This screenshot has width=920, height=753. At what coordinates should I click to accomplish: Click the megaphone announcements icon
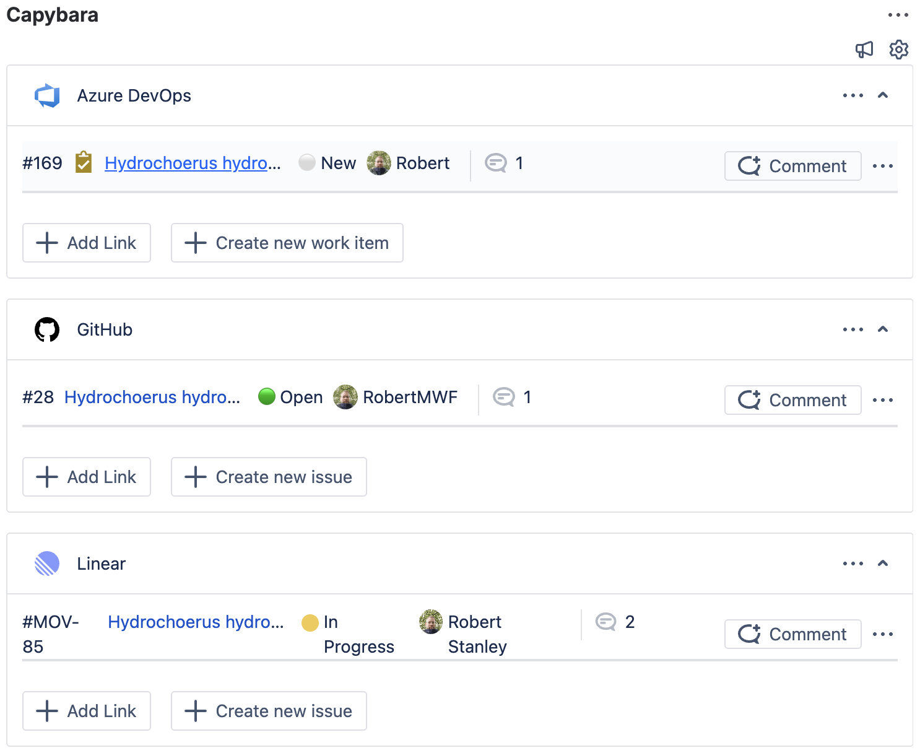(864, 50)
